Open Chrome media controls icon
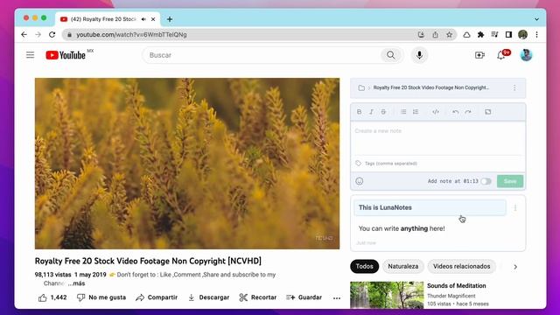The image size is (560, 315). click(x=494, y=35)
